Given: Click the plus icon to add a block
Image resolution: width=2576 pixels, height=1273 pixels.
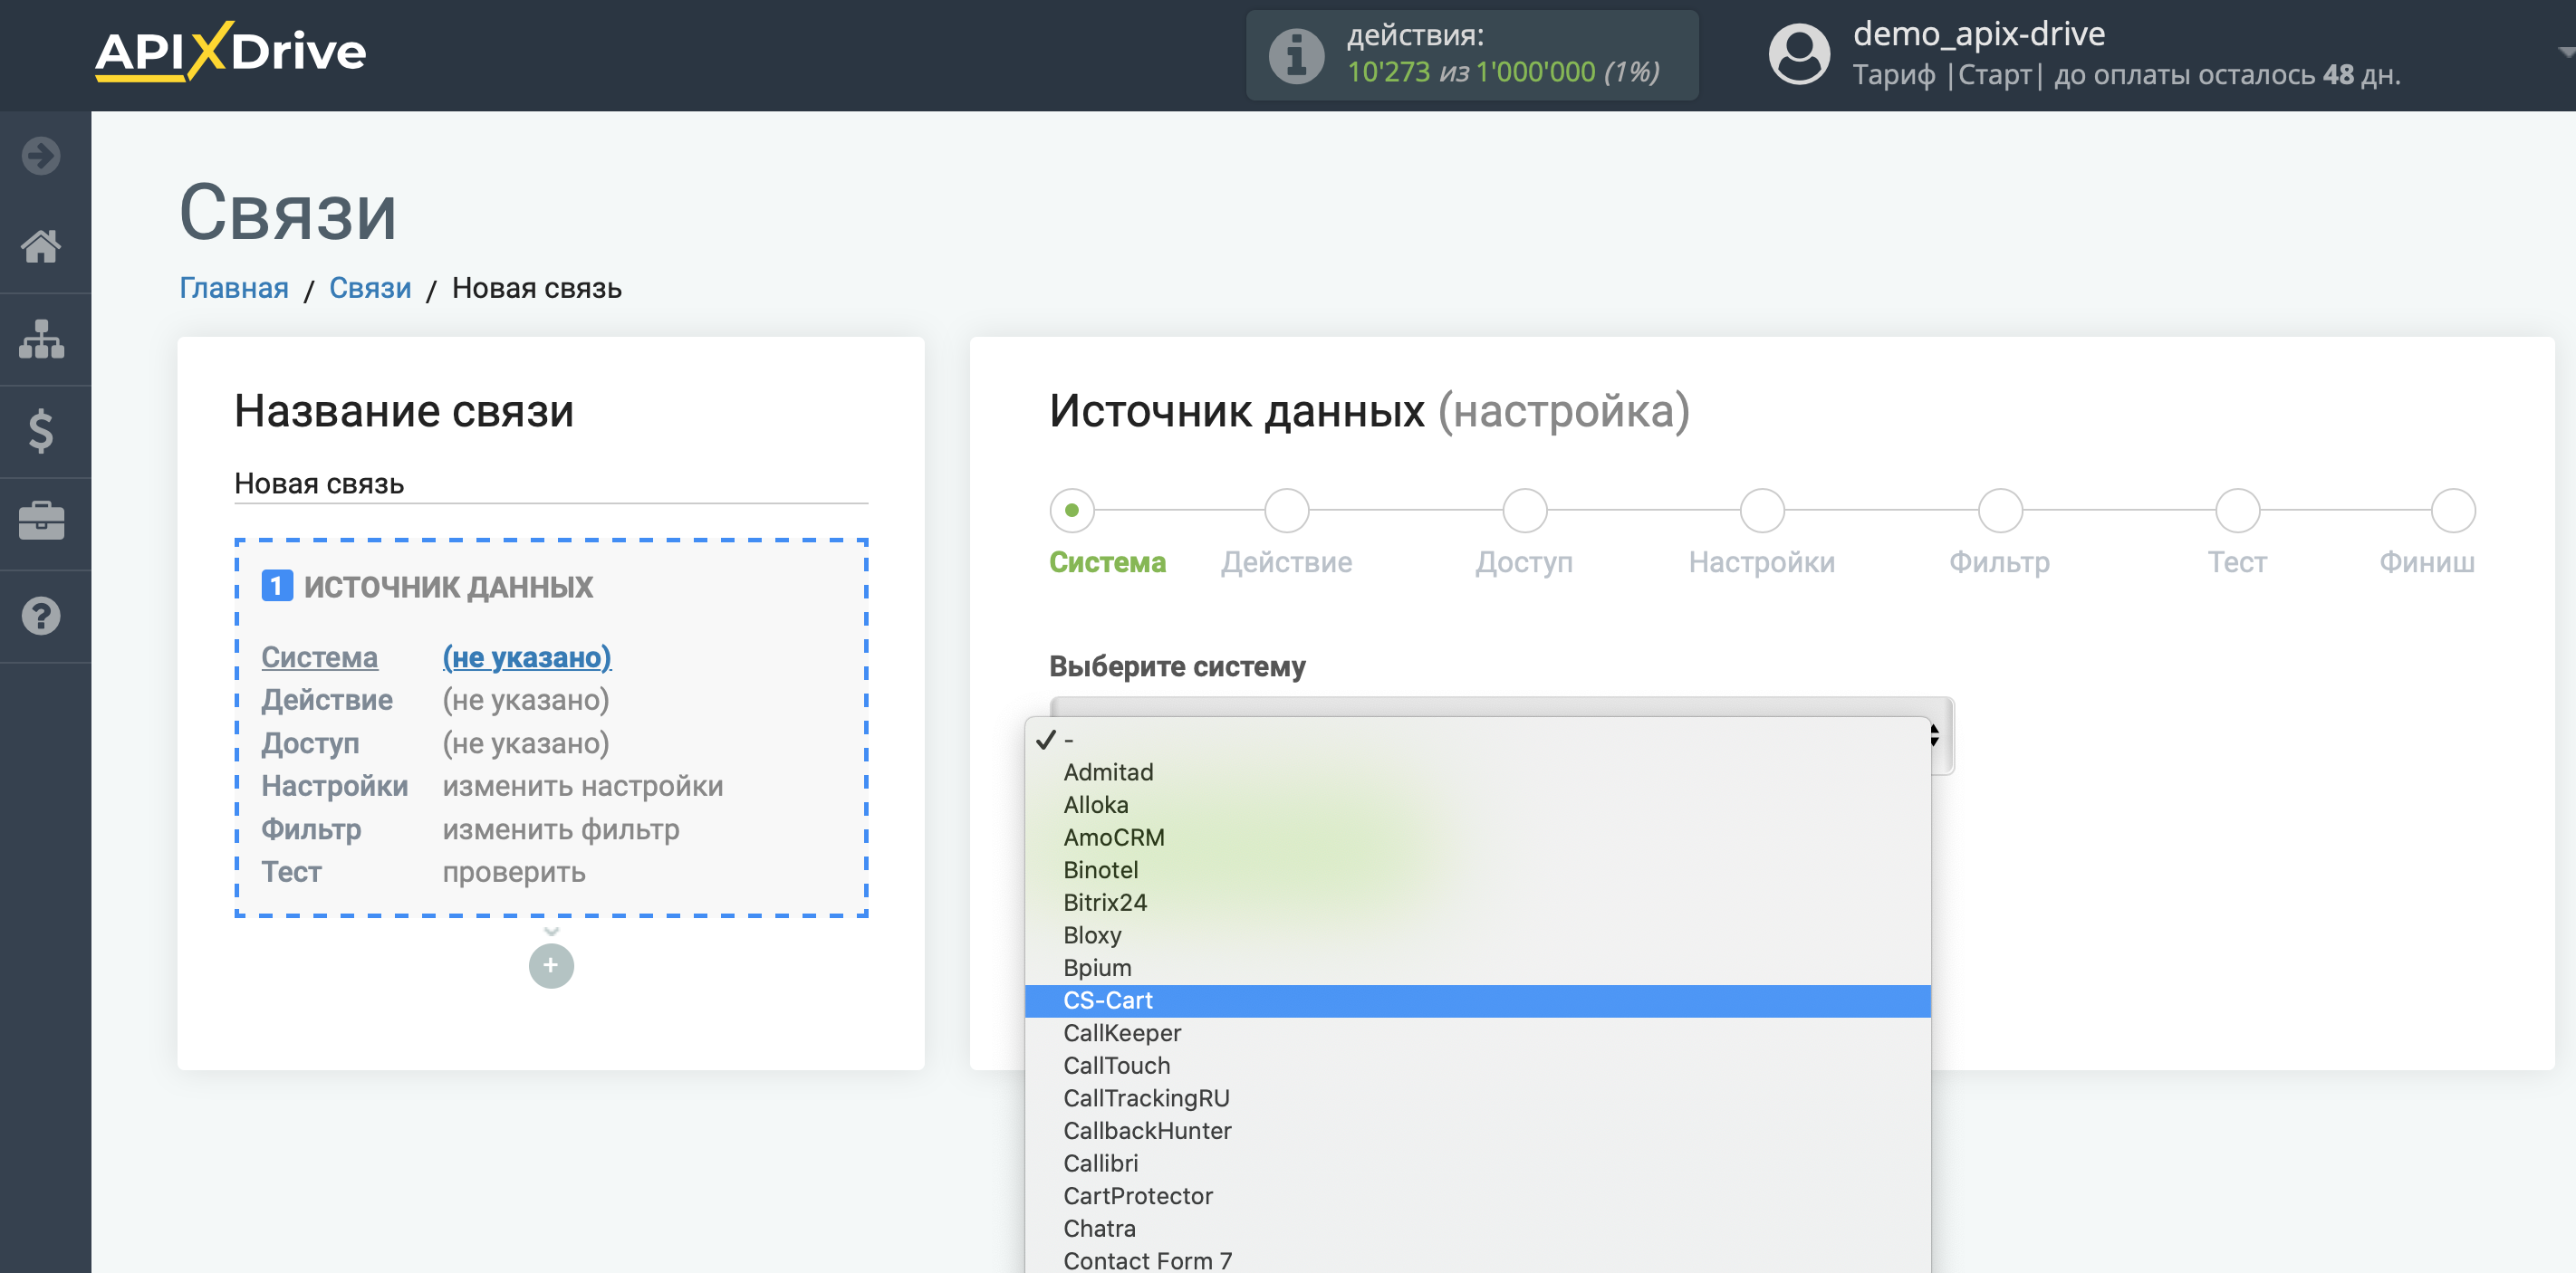Looking at the screenshot, I should tap(551, 965).
